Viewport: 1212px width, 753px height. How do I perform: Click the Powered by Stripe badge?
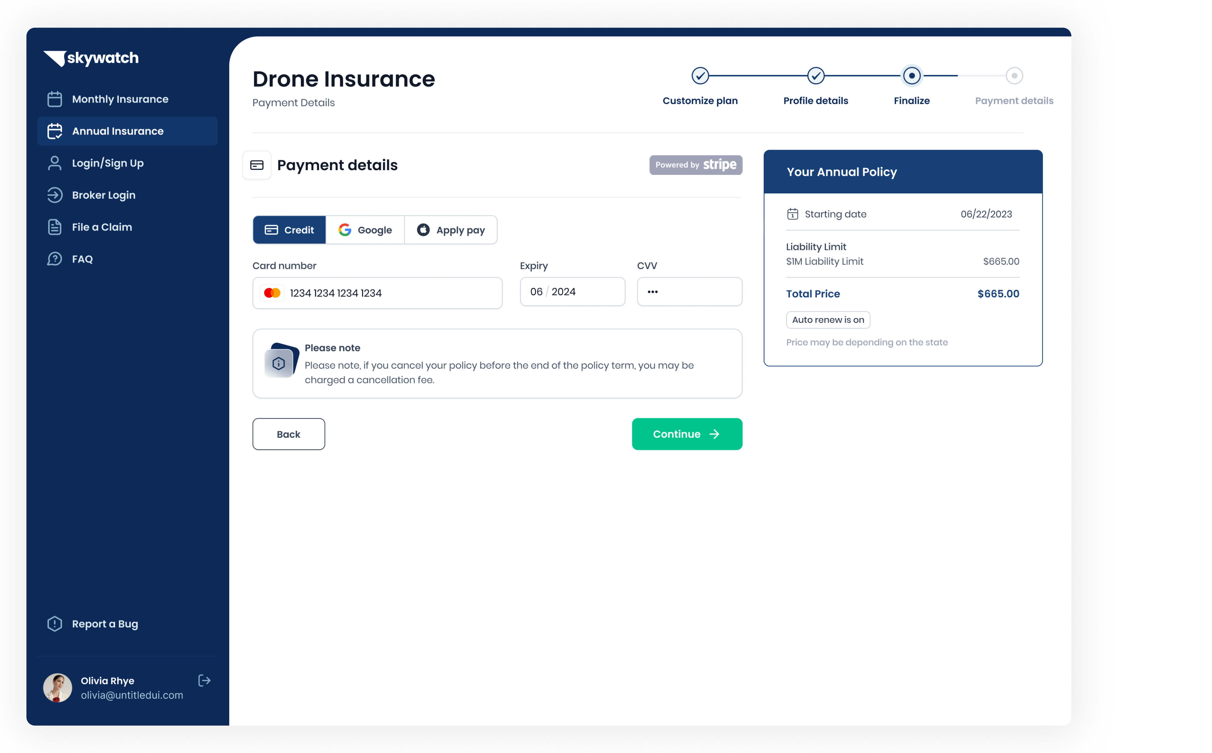(x=695, y=165)
